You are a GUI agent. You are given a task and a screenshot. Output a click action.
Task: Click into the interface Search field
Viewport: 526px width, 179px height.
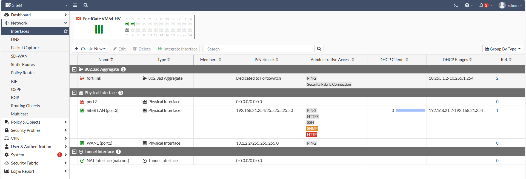(x=260, y=49)
